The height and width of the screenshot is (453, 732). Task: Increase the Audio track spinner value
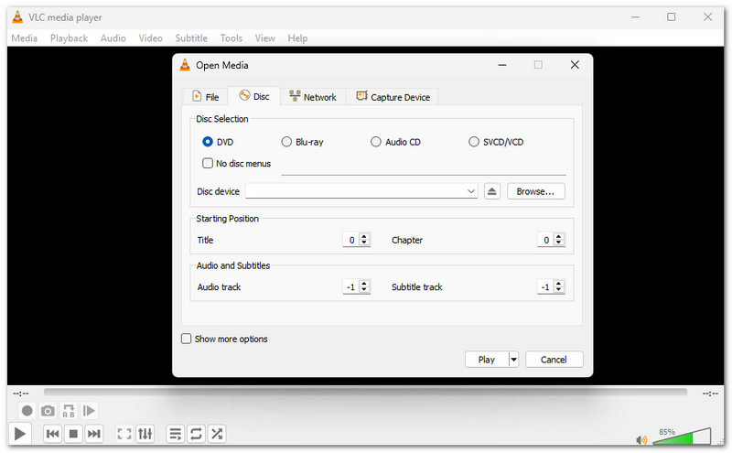[x=364, y=283]
